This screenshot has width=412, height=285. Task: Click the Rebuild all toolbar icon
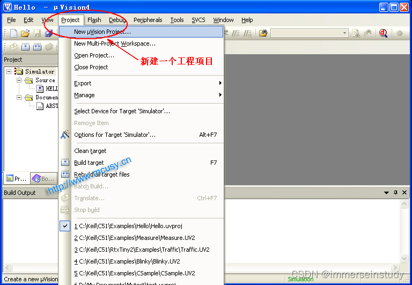pyautogui.click(x=37, y=47)
